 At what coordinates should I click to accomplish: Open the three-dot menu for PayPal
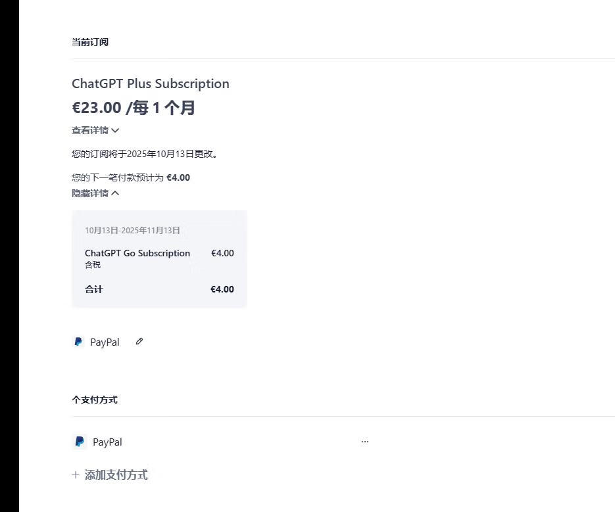coord(365,442)
